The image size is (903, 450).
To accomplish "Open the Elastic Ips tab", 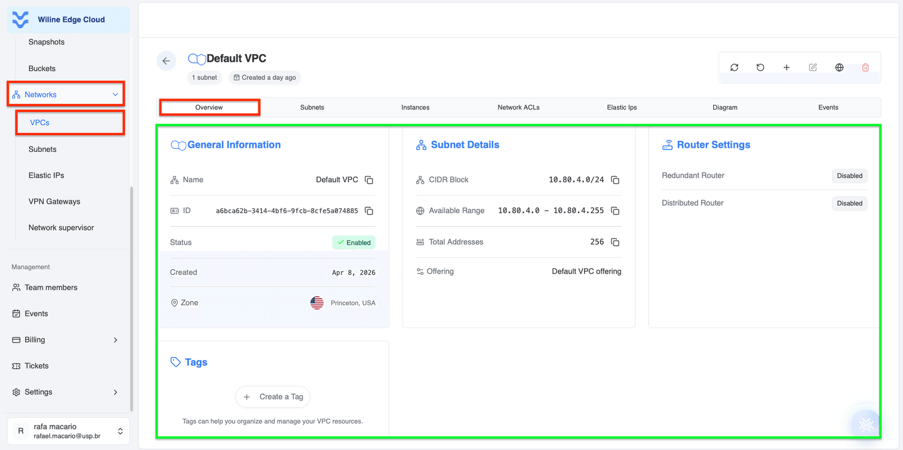I will [x=622, y=108].
